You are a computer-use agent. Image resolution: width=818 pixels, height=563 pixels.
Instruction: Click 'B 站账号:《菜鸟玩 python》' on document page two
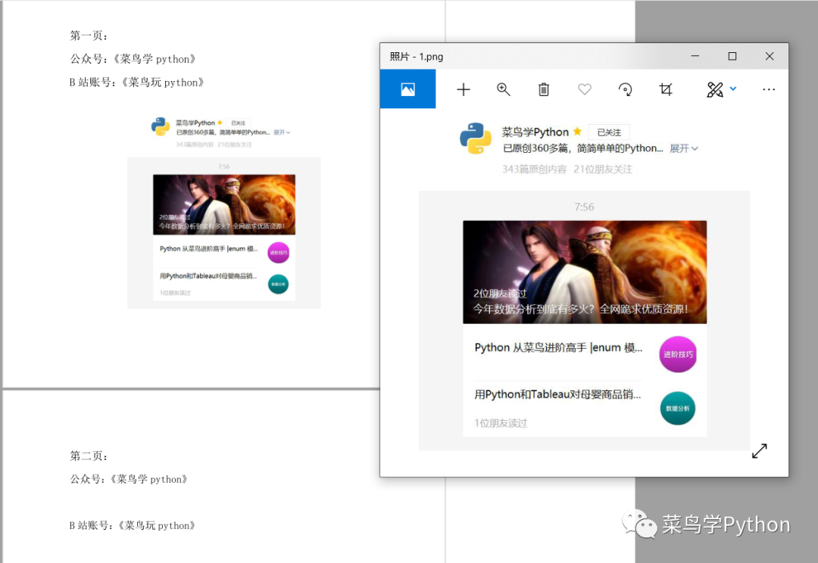133,525
